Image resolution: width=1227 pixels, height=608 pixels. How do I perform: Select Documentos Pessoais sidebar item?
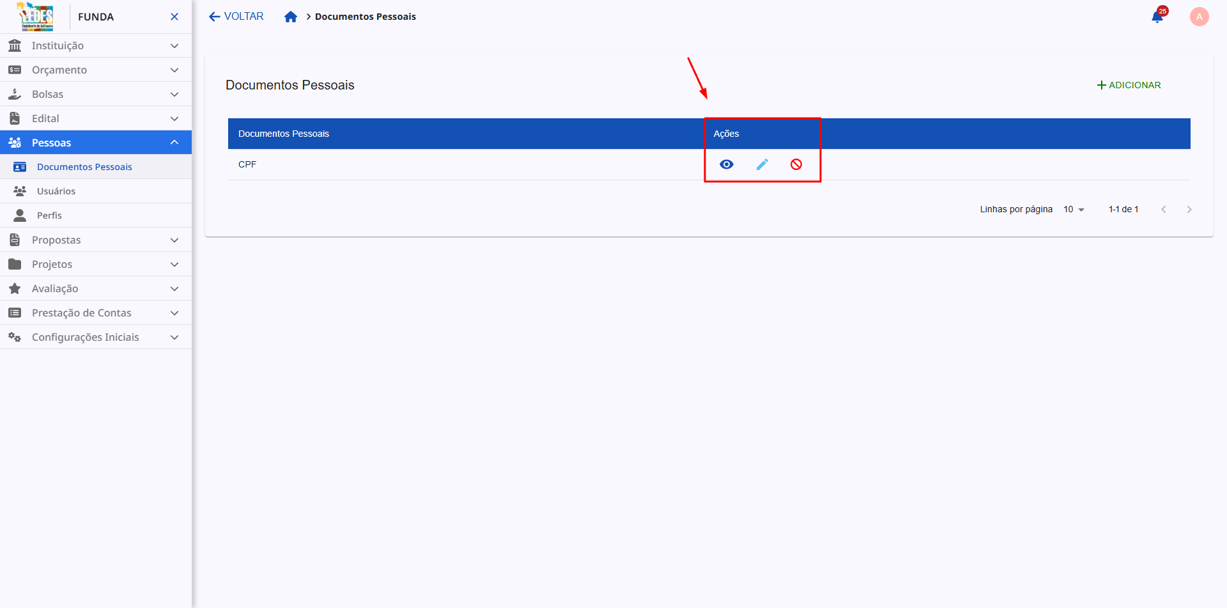(84, 167)
